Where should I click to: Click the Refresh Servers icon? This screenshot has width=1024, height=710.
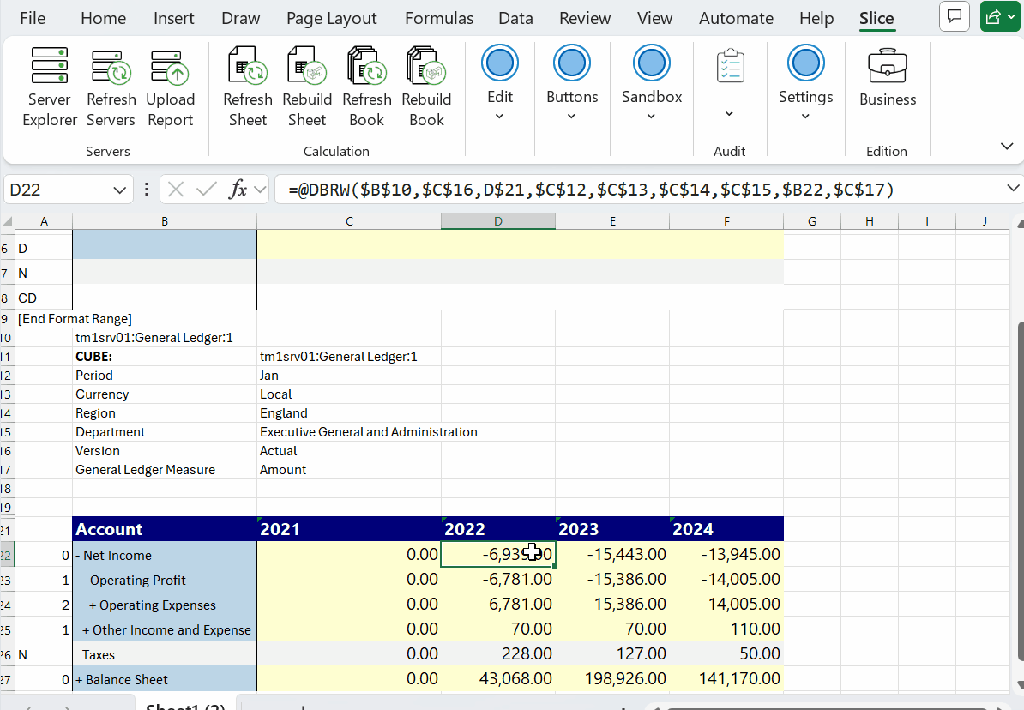point(111,87)
